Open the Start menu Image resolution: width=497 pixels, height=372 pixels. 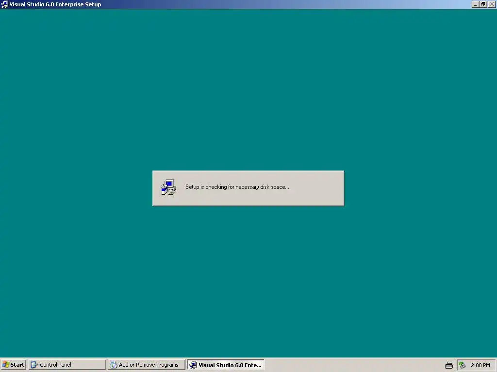13,365
